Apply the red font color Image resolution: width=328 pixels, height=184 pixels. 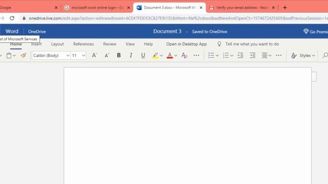[x=170, y=56]
